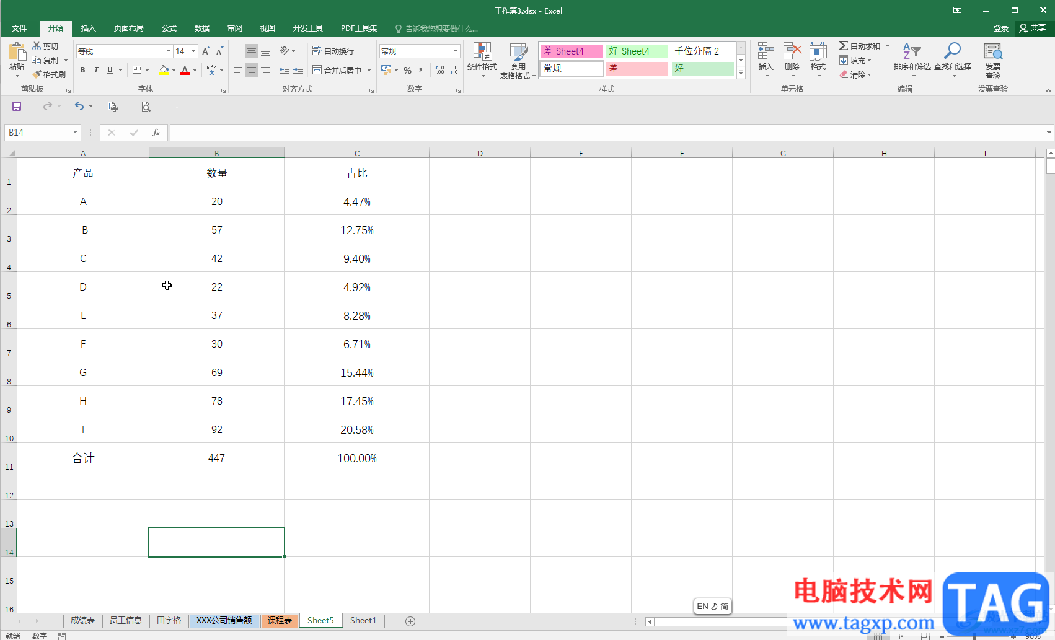Click the formula bar input field
The height and width of the screenshot is (640, 1055).
click(607, 133)
